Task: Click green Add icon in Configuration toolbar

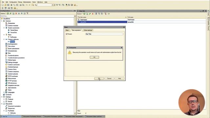Action: tap(8, 13)
